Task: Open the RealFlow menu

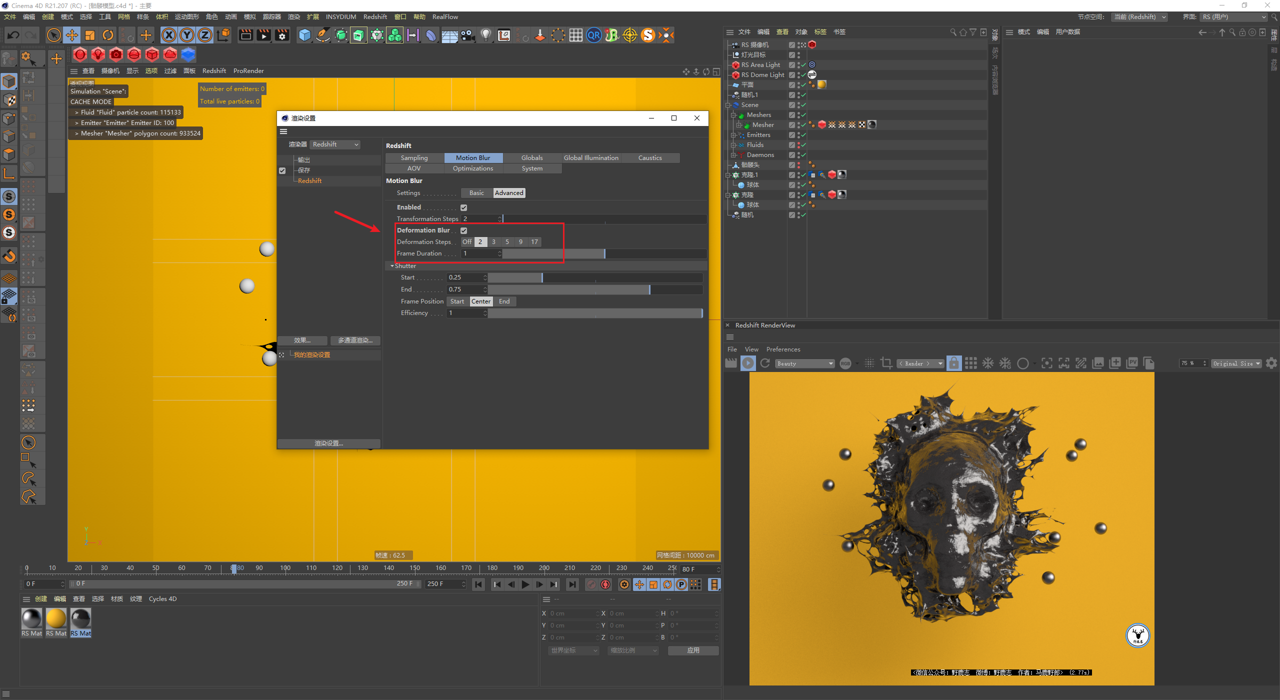Action: click(445, 17)
